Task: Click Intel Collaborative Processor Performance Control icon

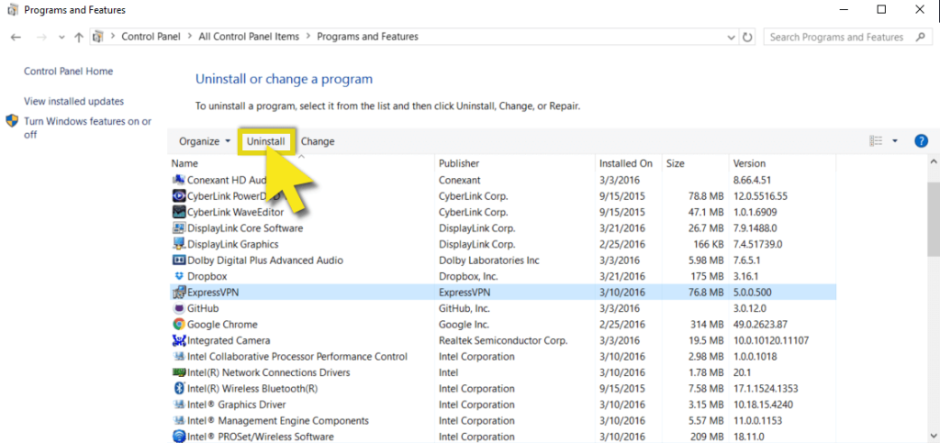Action: pos(178,356)
